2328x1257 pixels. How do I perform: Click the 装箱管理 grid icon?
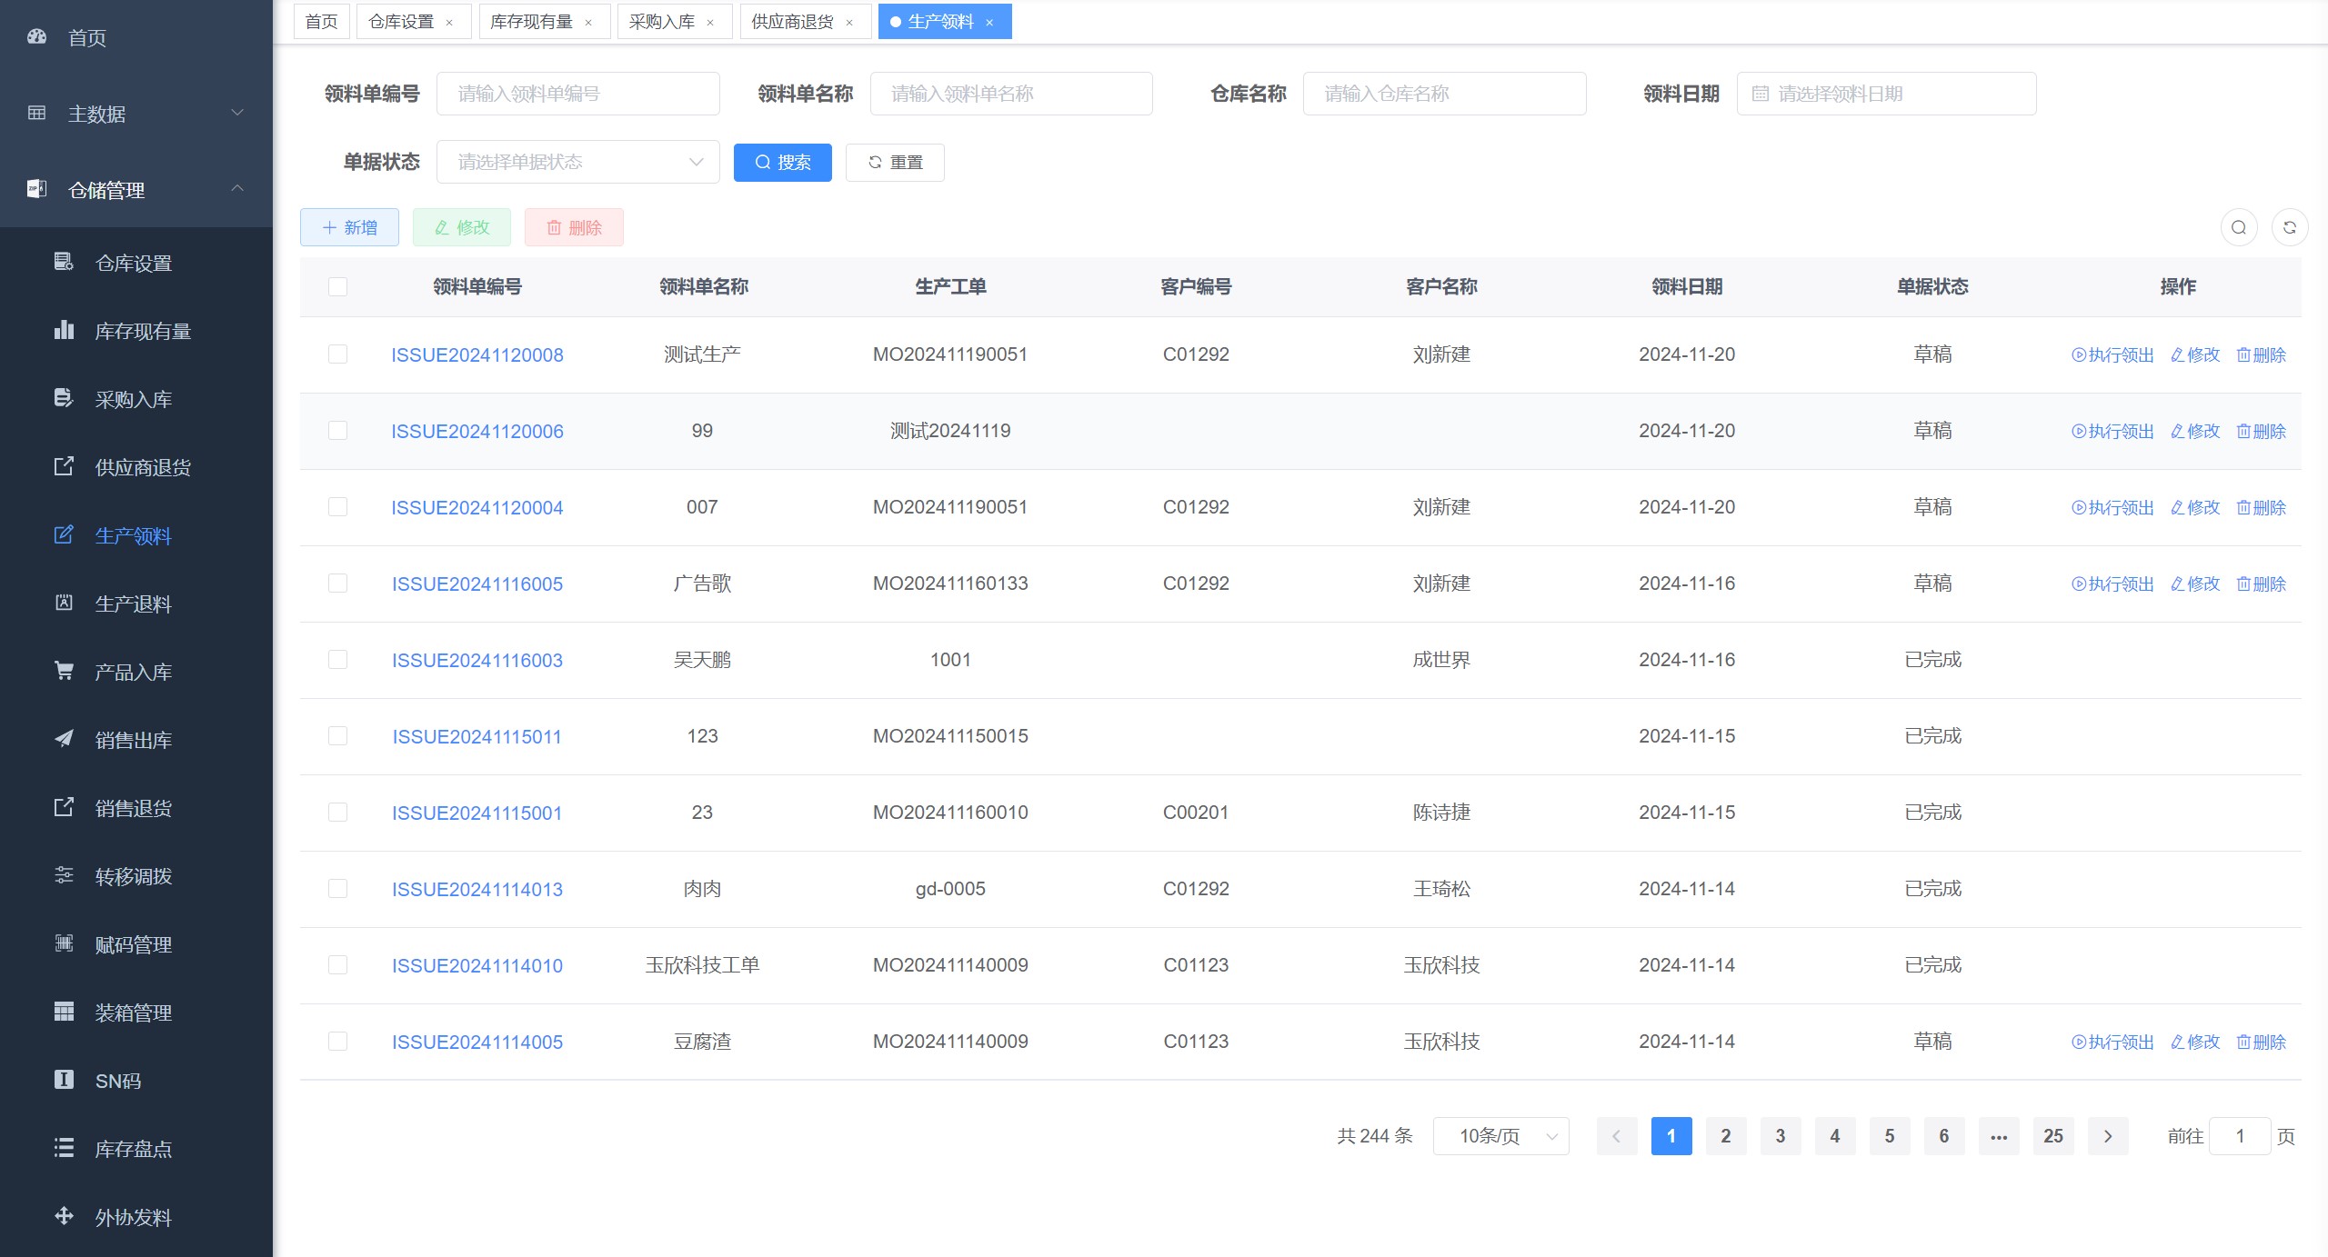(x=64, y=1012)
